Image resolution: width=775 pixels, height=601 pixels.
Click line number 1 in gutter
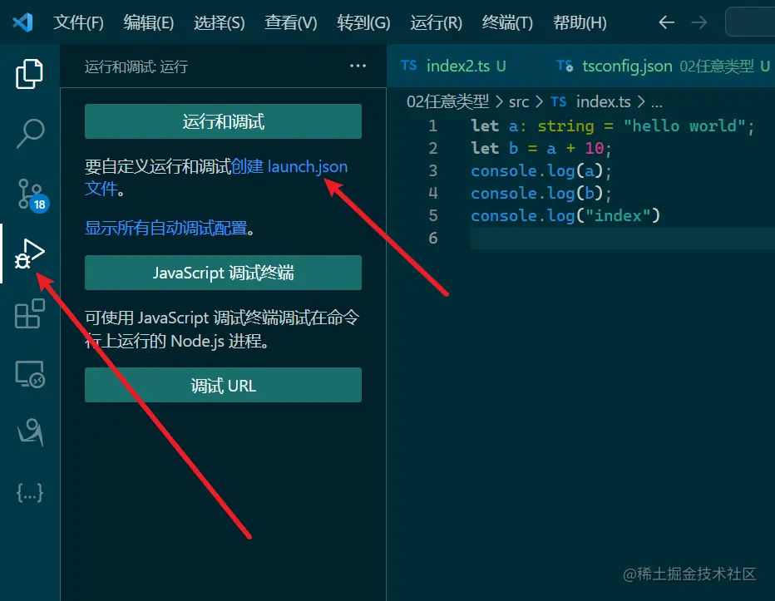pyautogui.click(x=433, y=126)
